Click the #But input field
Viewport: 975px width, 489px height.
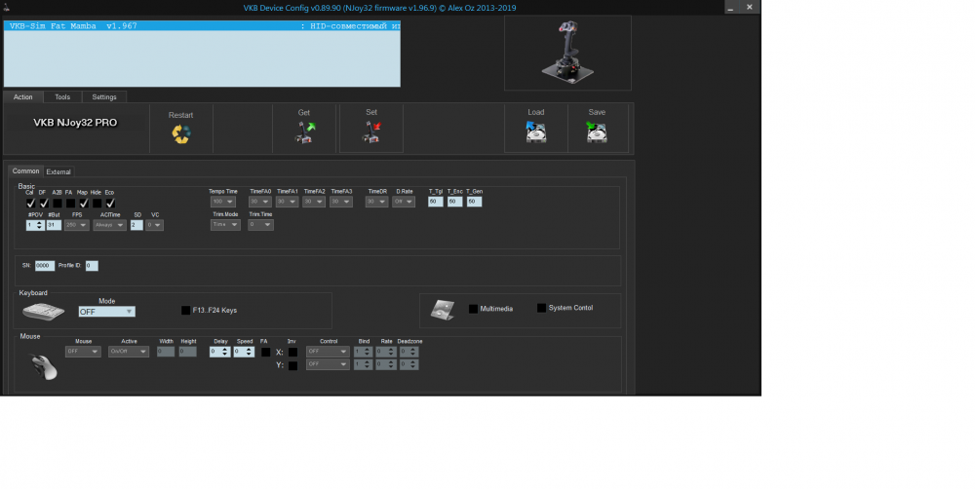pos(54,225)
